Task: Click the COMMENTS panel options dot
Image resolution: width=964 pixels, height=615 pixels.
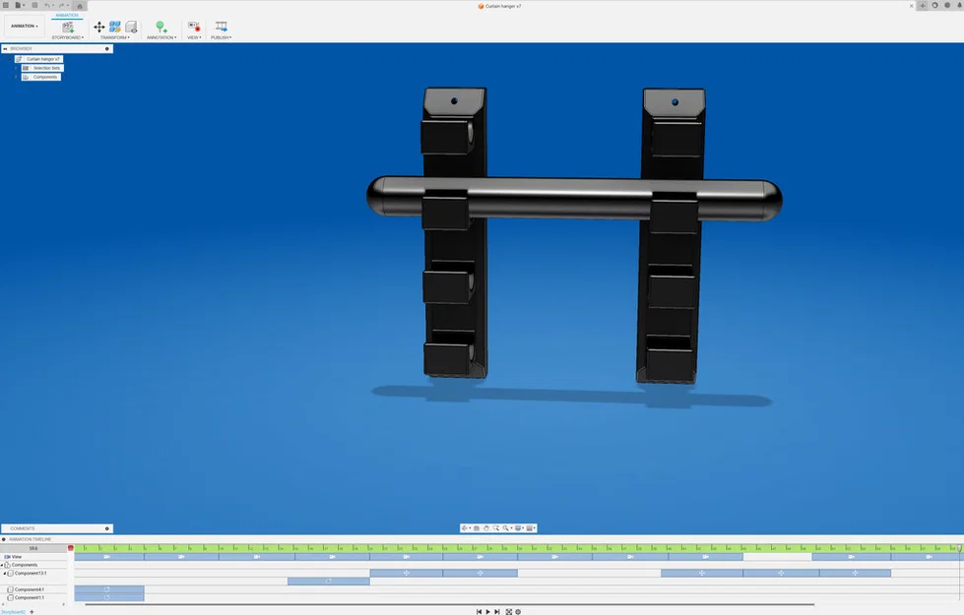Action: tap(107, 528)
